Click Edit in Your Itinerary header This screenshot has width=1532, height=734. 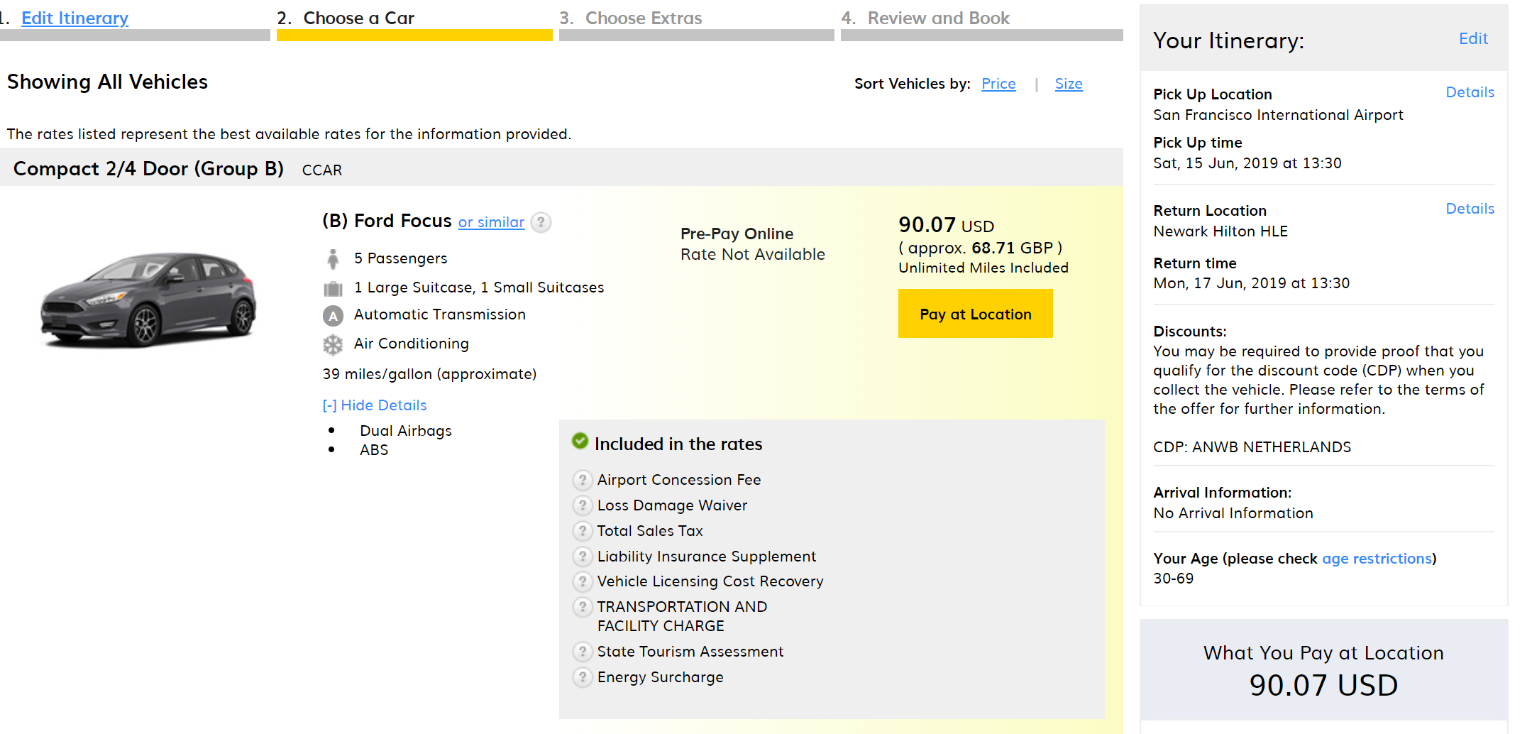click(1473, 39)
